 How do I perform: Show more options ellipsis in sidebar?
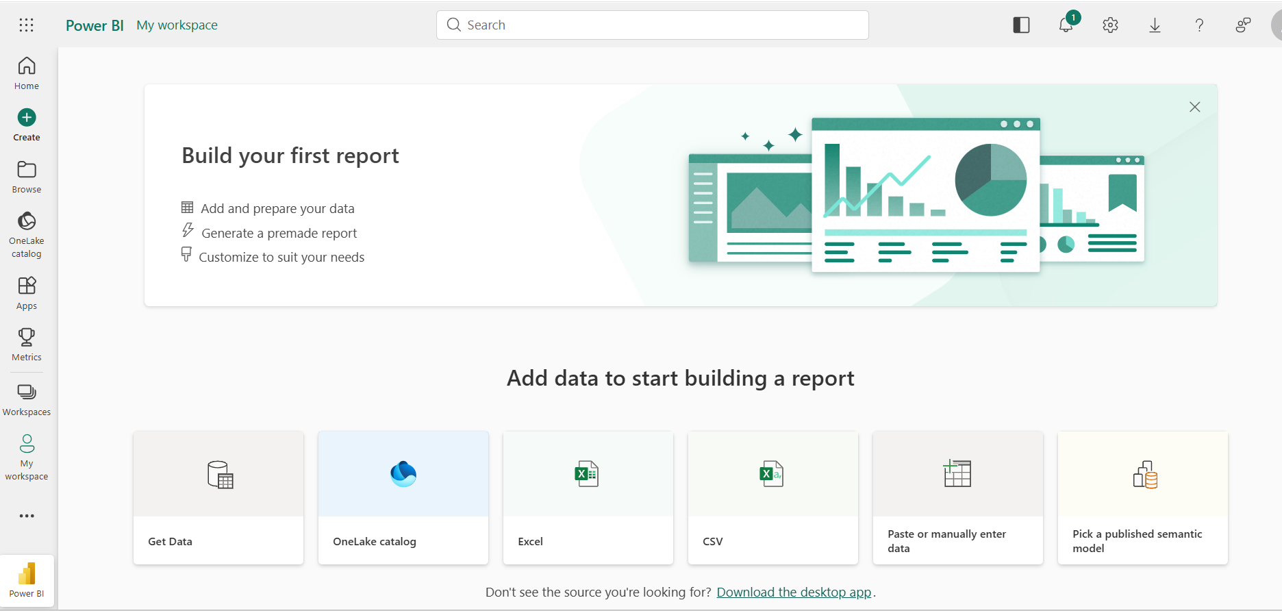click(27, 516)
